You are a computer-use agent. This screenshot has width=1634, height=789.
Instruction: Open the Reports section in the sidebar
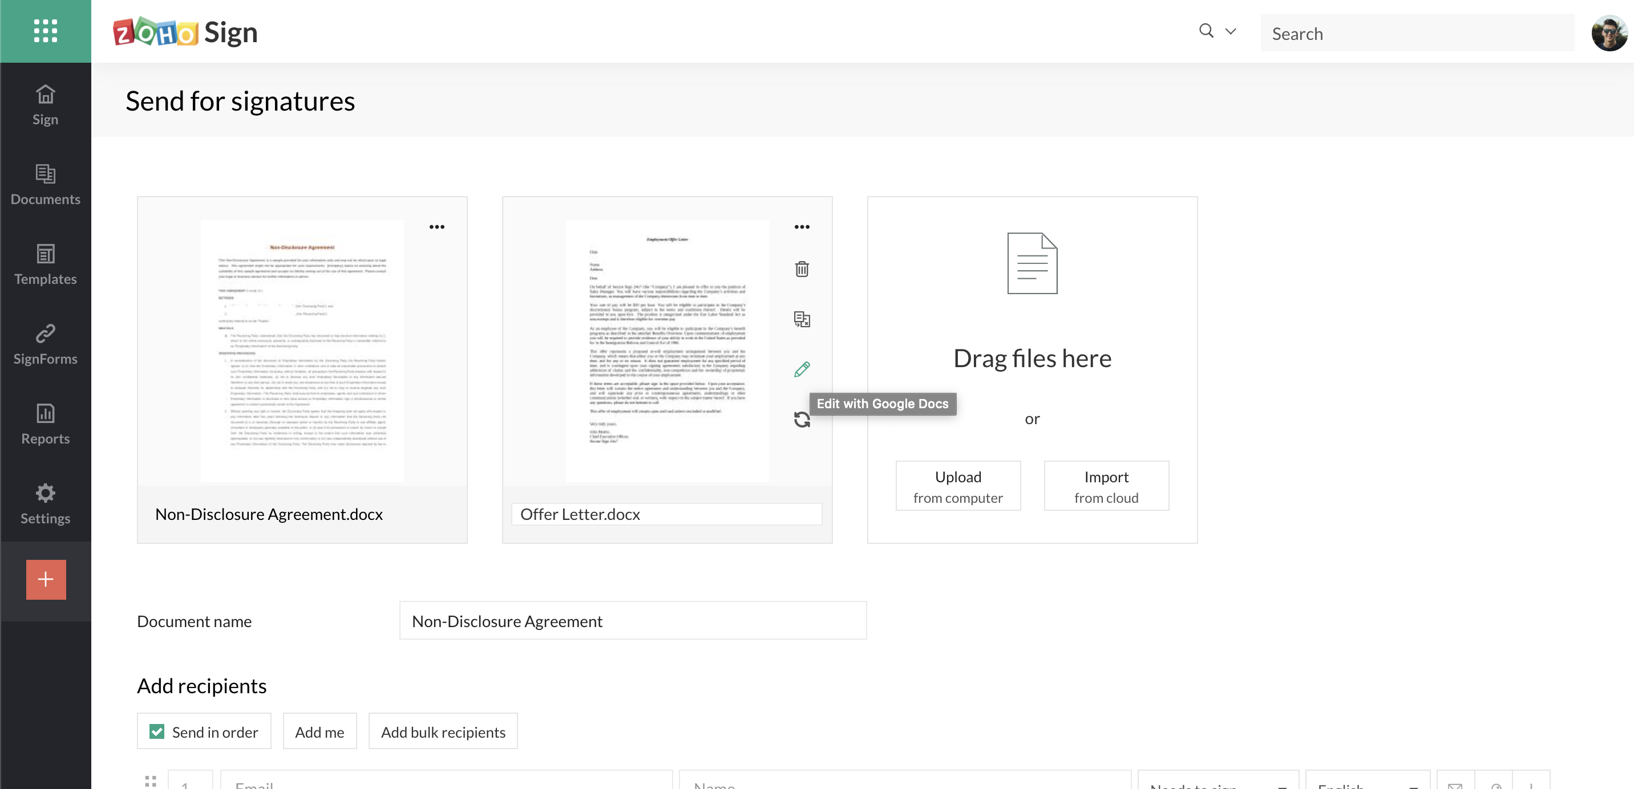45,424
